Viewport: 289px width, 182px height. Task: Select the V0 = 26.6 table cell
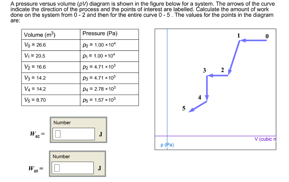click(51, 45)
